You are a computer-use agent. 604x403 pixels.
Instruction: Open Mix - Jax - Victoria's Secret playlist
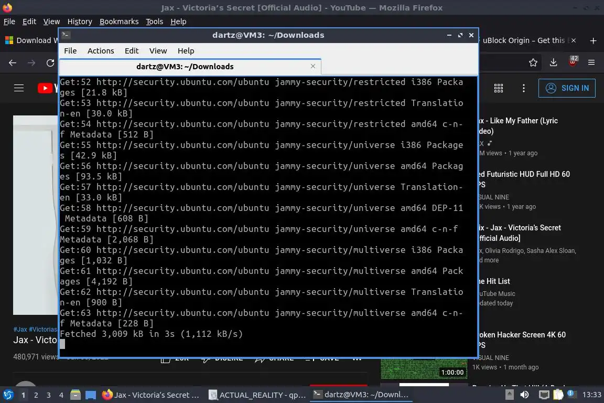click(519, 233)
